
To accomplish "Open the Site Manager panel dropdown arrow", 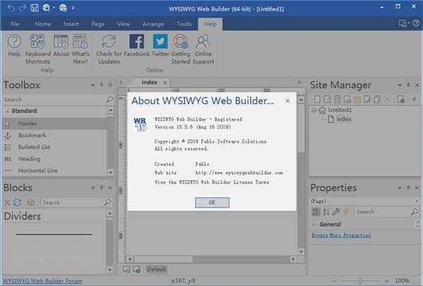I will 400,85.
